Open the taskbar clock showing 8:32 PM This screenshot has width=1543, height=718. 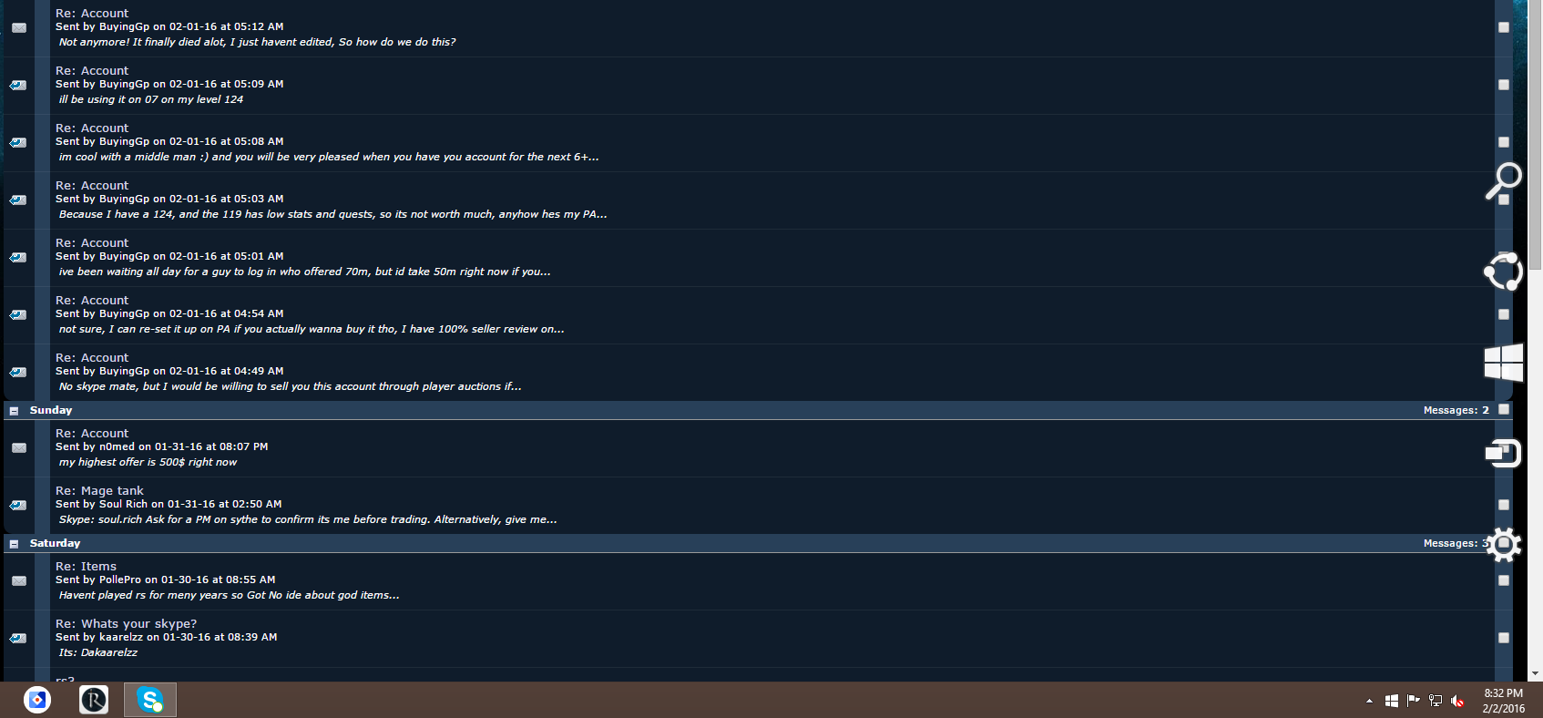1503,701
